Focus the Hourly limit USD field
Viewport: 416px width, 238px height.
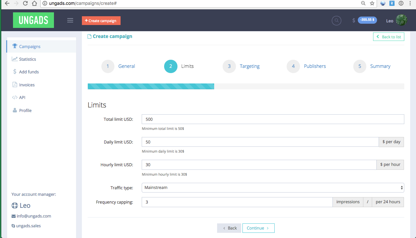259,165
